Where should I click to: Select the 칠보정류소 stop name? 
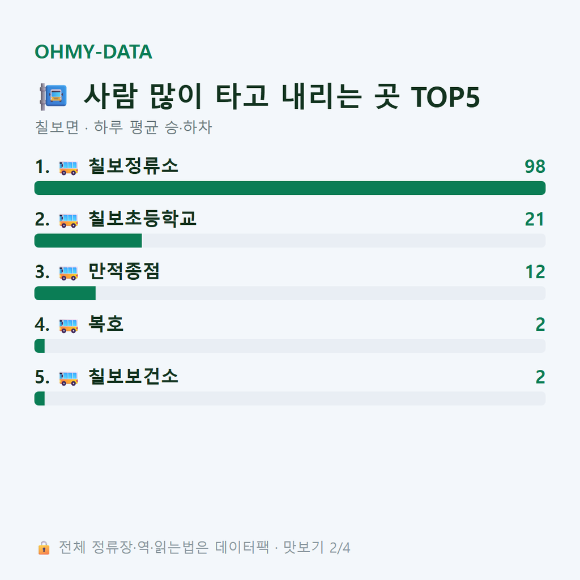[x=133, y=166]
